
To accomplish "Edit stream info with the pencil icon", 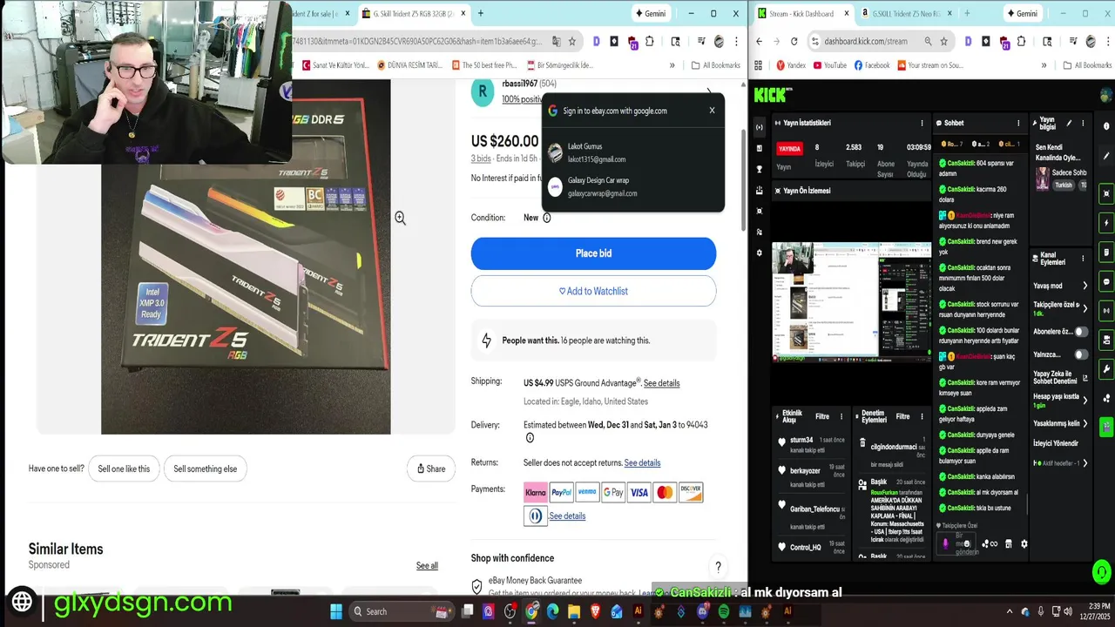I will 1069,124.
